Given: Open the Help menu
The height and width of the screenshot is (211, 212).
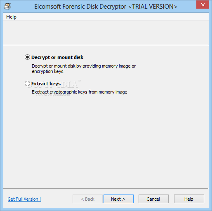Looking at the screenshot, I should pyautogui.click(x=11, y=17).
